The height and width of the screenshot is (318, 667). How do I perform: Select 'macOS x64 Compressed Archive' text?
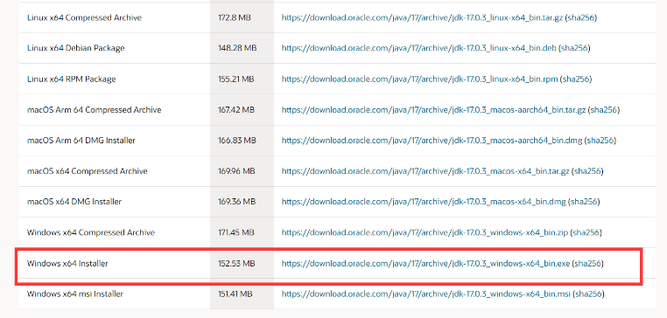[88, 171]
